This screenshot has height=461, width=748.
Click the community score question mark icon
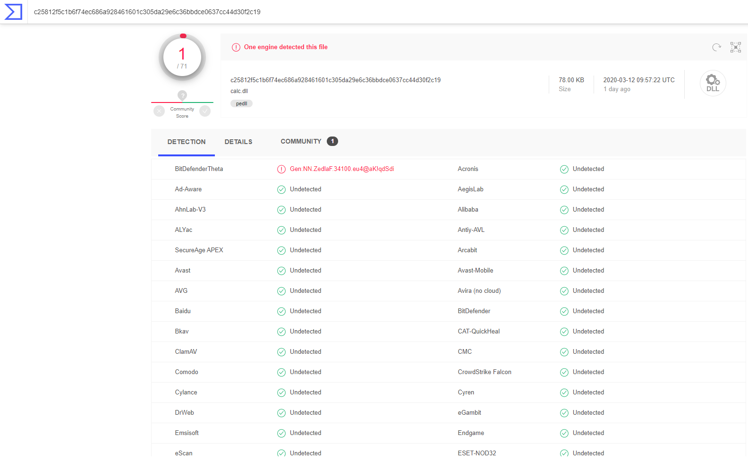pyautogui.click(x=182, y=95)
